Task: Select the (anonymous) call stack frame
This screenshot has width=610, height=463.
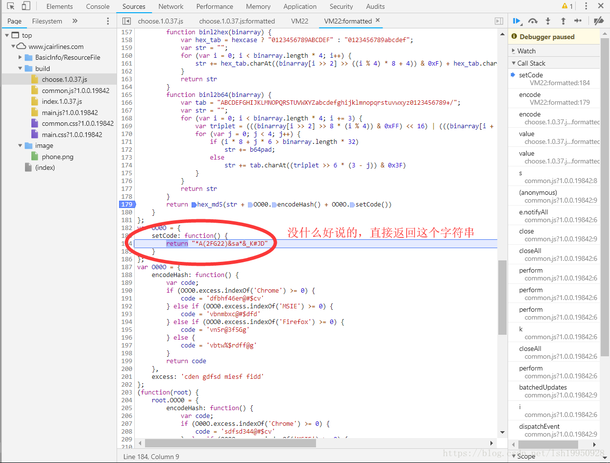Action: tap(554, 196)
